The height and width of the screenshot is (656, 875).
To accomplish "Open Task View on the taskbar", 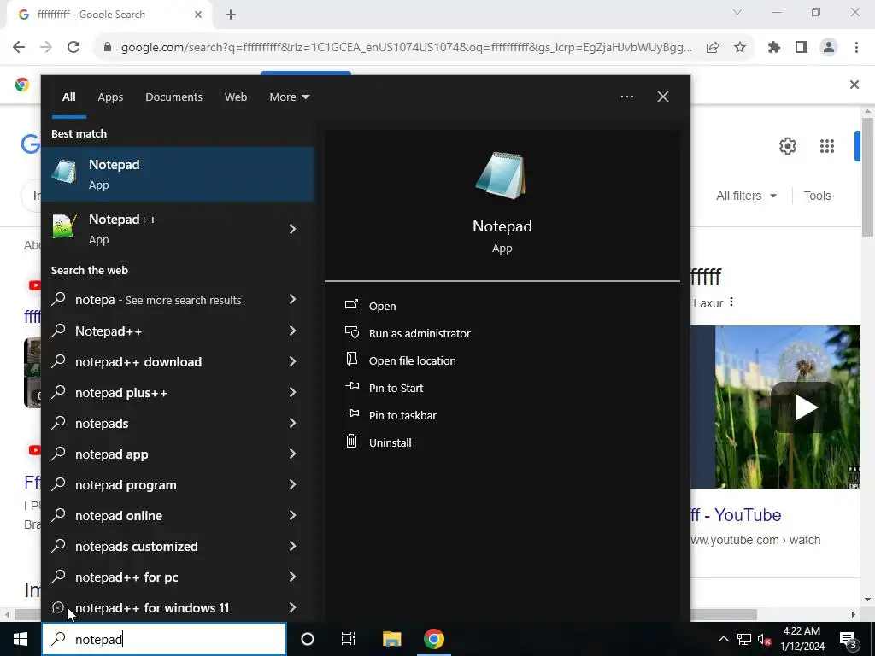I will click(x=349, y=639).
